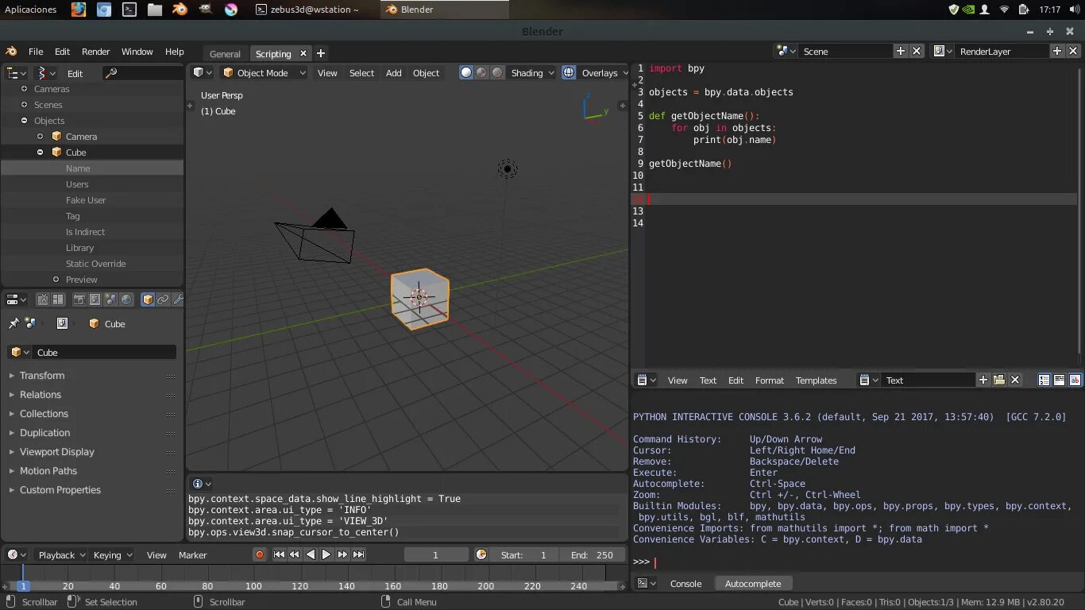Open the File menu
Image resolution: width=1085 pixels, height=610 pixels.
(36, 51)
